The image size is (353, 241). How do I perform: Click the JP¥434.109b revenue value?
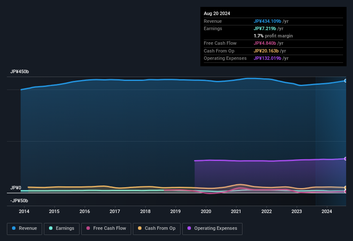click(x=267, y=21)
